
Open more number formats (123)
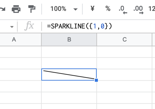pyautogui.click(x=152, y=9)
